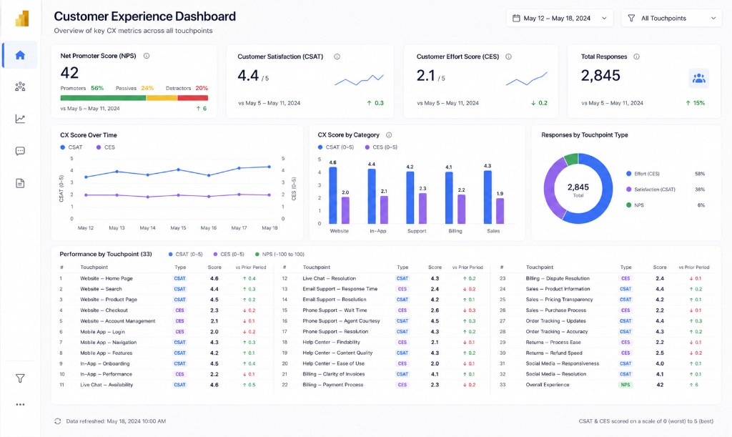The width and height of the screenshot is (732, 437).
Task: Open the reports document sidebar icon
Action: coord(20,183)
